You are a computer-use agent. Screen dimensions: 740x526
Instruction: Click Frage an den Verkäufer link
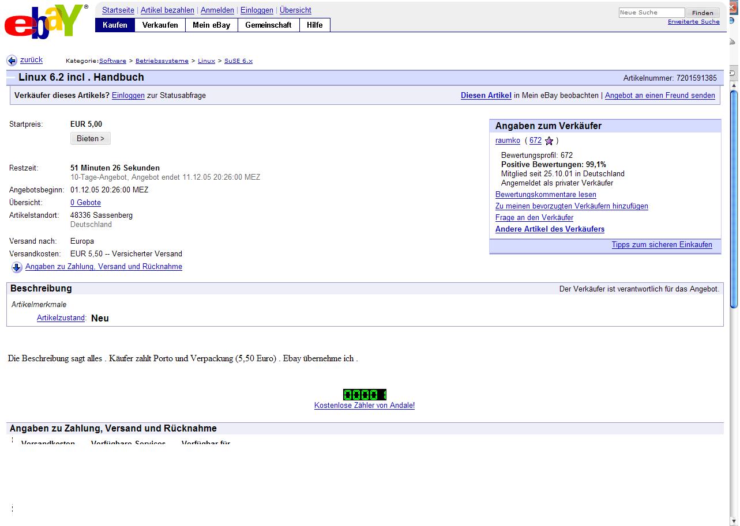(x=534, y=218)
